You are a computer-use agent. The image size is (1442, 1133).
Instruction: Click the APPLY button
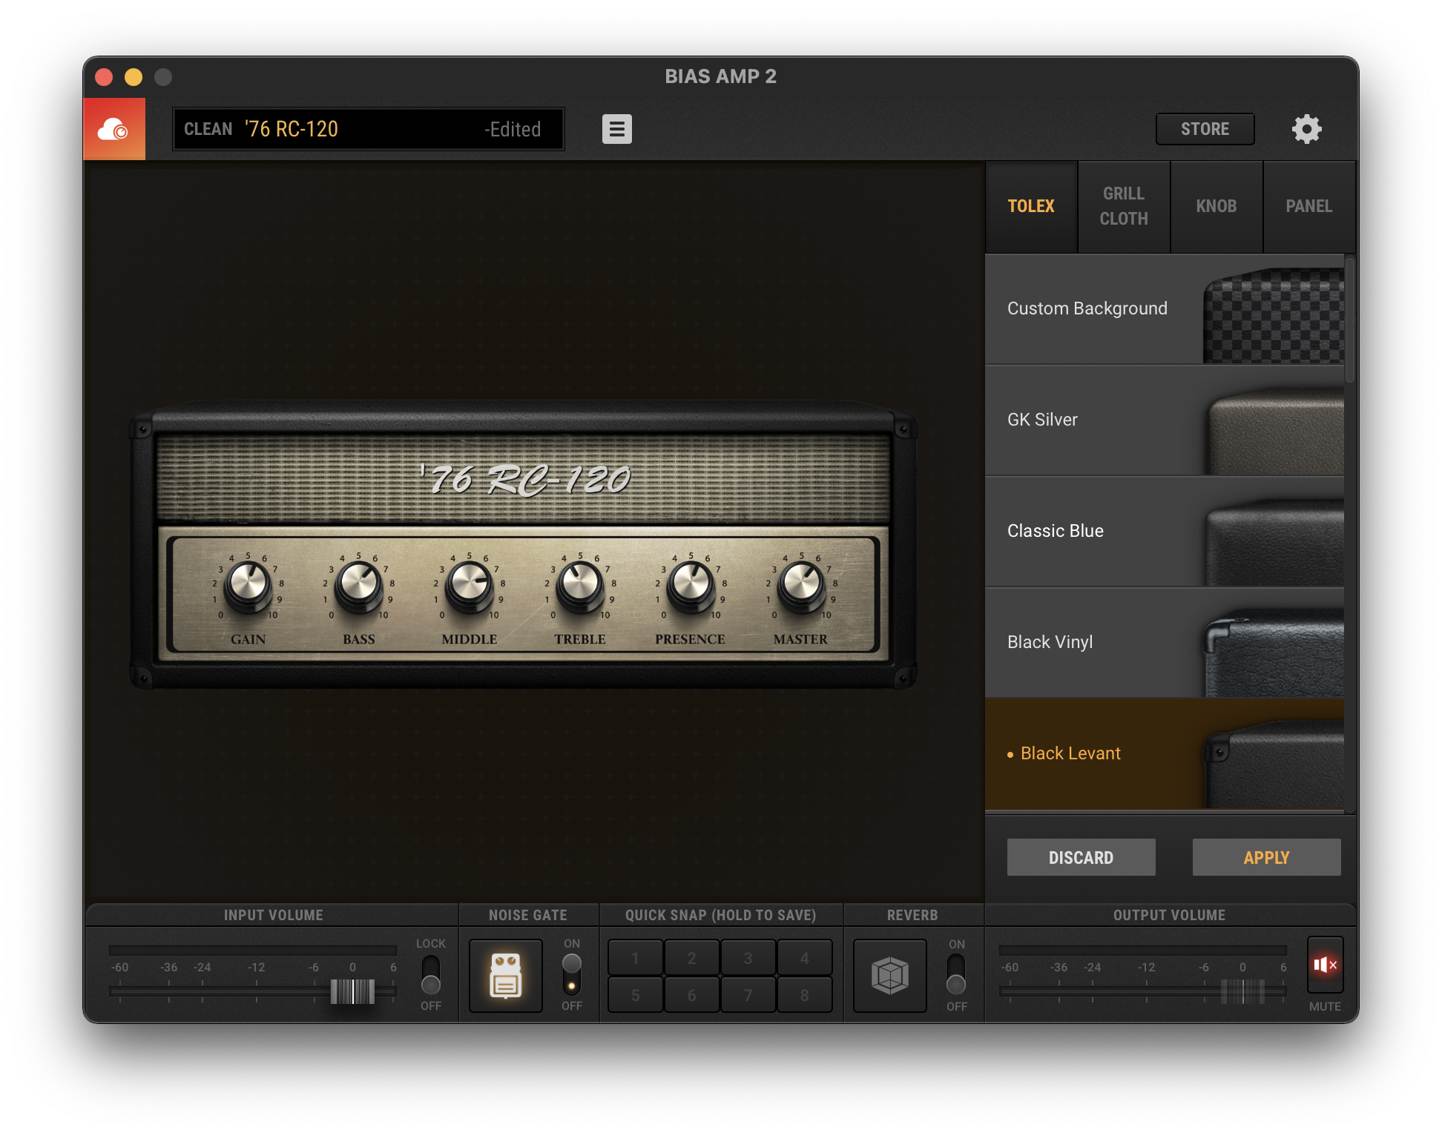(1266, 858)
